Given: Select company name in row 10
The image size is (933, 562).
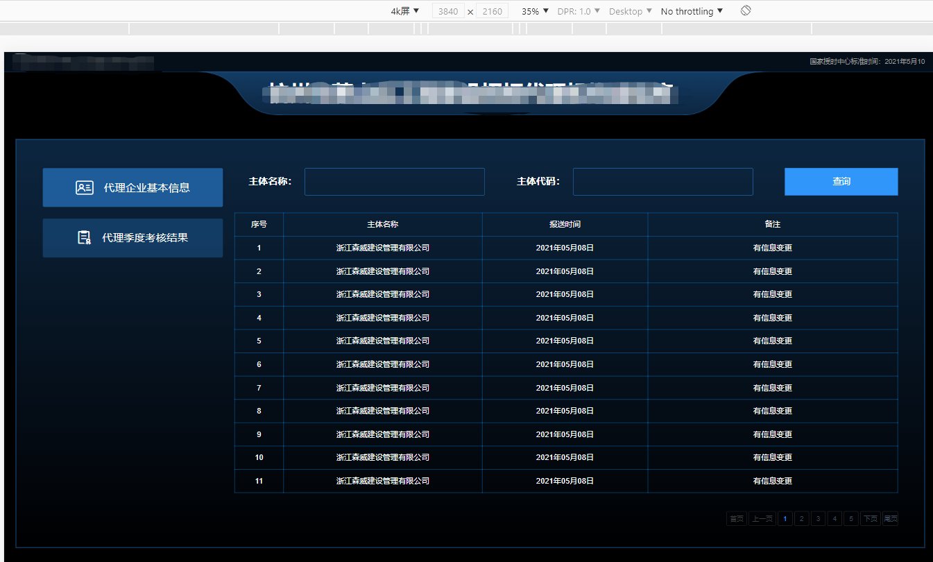Looking at the screenshot, I should [383, 457].
